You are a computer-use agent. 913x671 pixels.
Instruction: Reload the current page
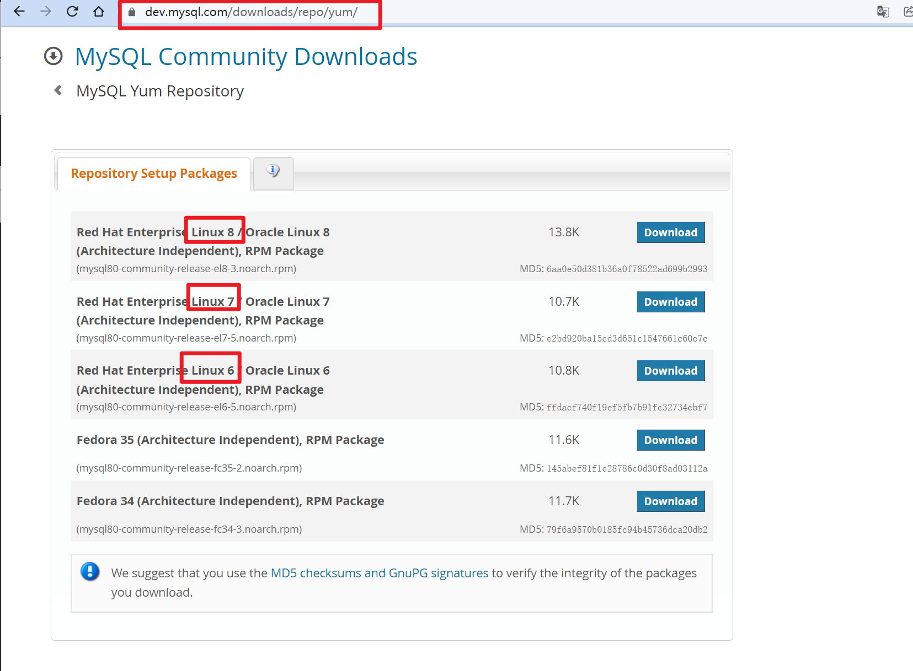coord(72,12)
